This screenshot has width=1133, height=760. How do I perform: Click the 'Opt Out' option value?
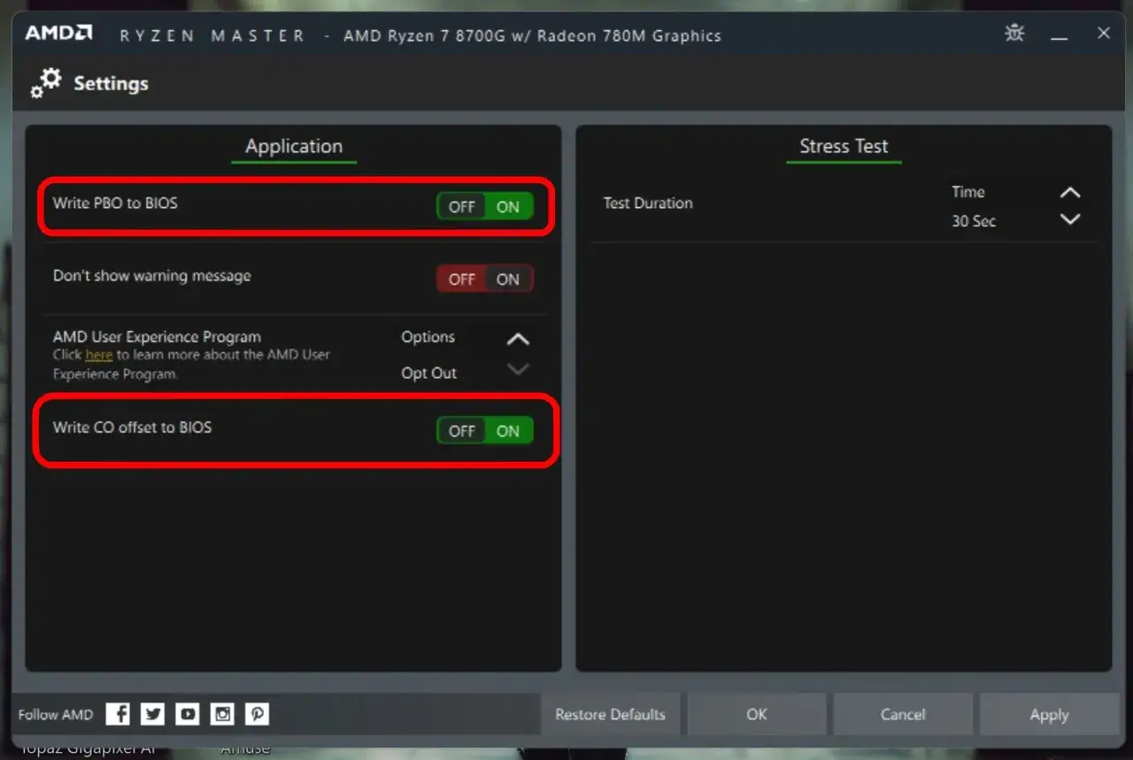[429, 373]
